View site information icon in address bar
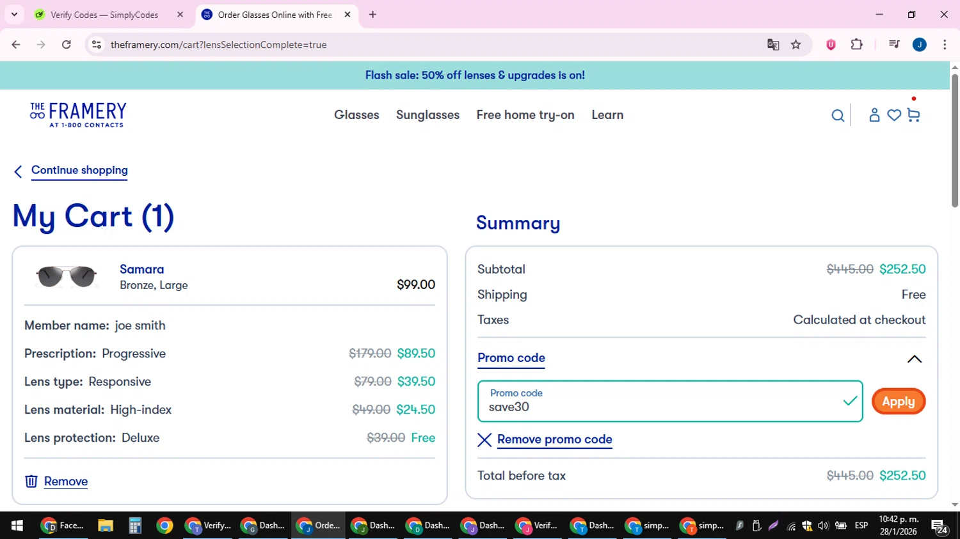 click(x=97, y=45)
